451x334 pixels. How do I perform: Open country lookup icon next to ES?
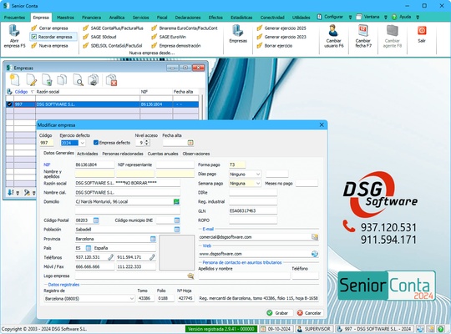89,248
